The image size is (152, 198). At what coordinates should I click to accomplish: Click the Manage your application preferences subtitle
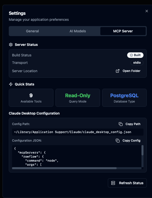pos(39,20)
